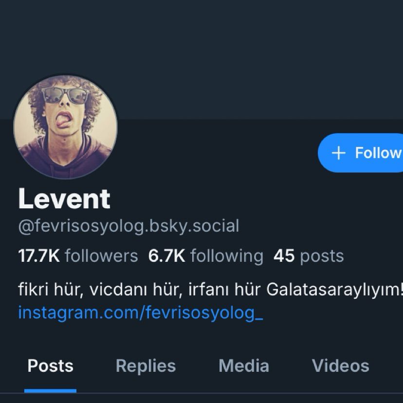The image size is (403, 403).
Task: Select the Levent display name heading
Action: tap(64, 199)
